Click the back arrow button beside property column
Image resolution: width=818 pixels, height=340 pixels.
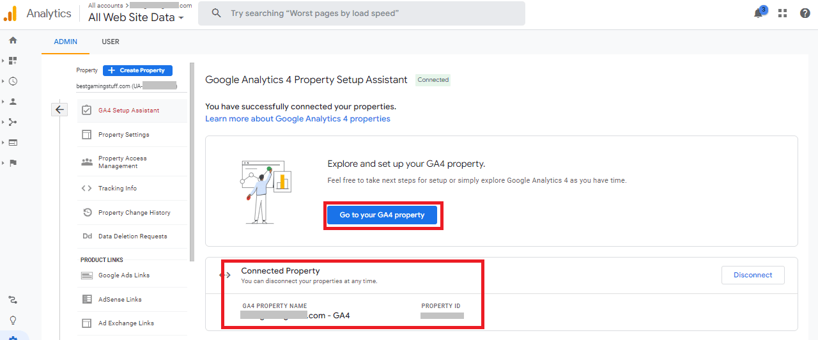click(x=59, y=109)
